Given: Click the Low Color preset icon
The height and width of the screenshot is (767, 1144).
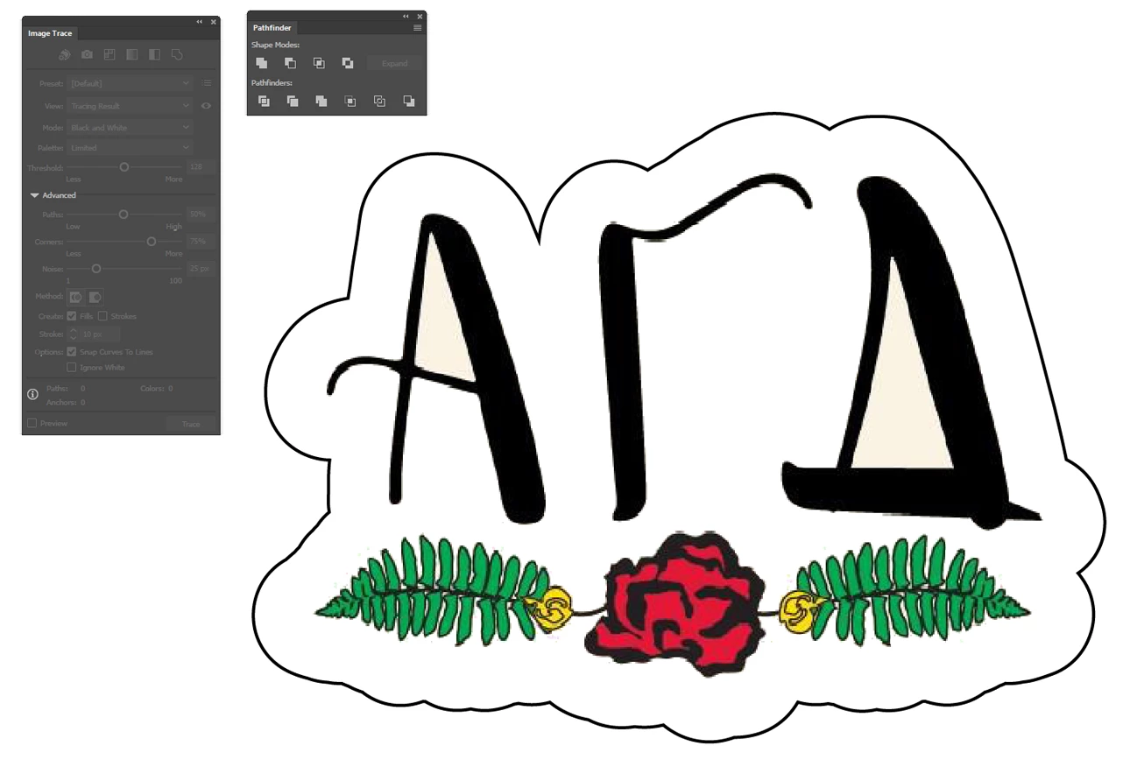Looking at the screenshot, I should coord(109,54).
